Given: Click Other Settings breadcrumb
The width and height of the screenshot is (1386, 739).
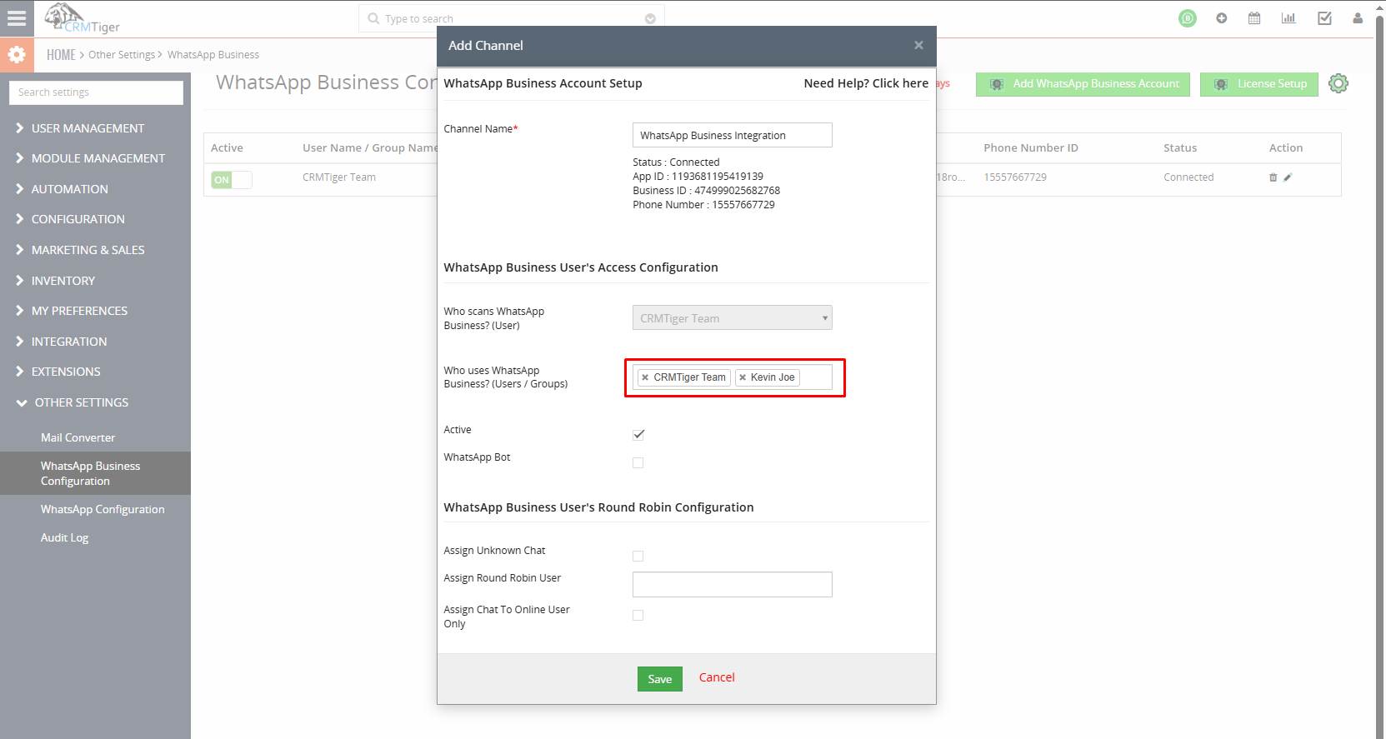Looking at the screenshot, I should (122, 55).
